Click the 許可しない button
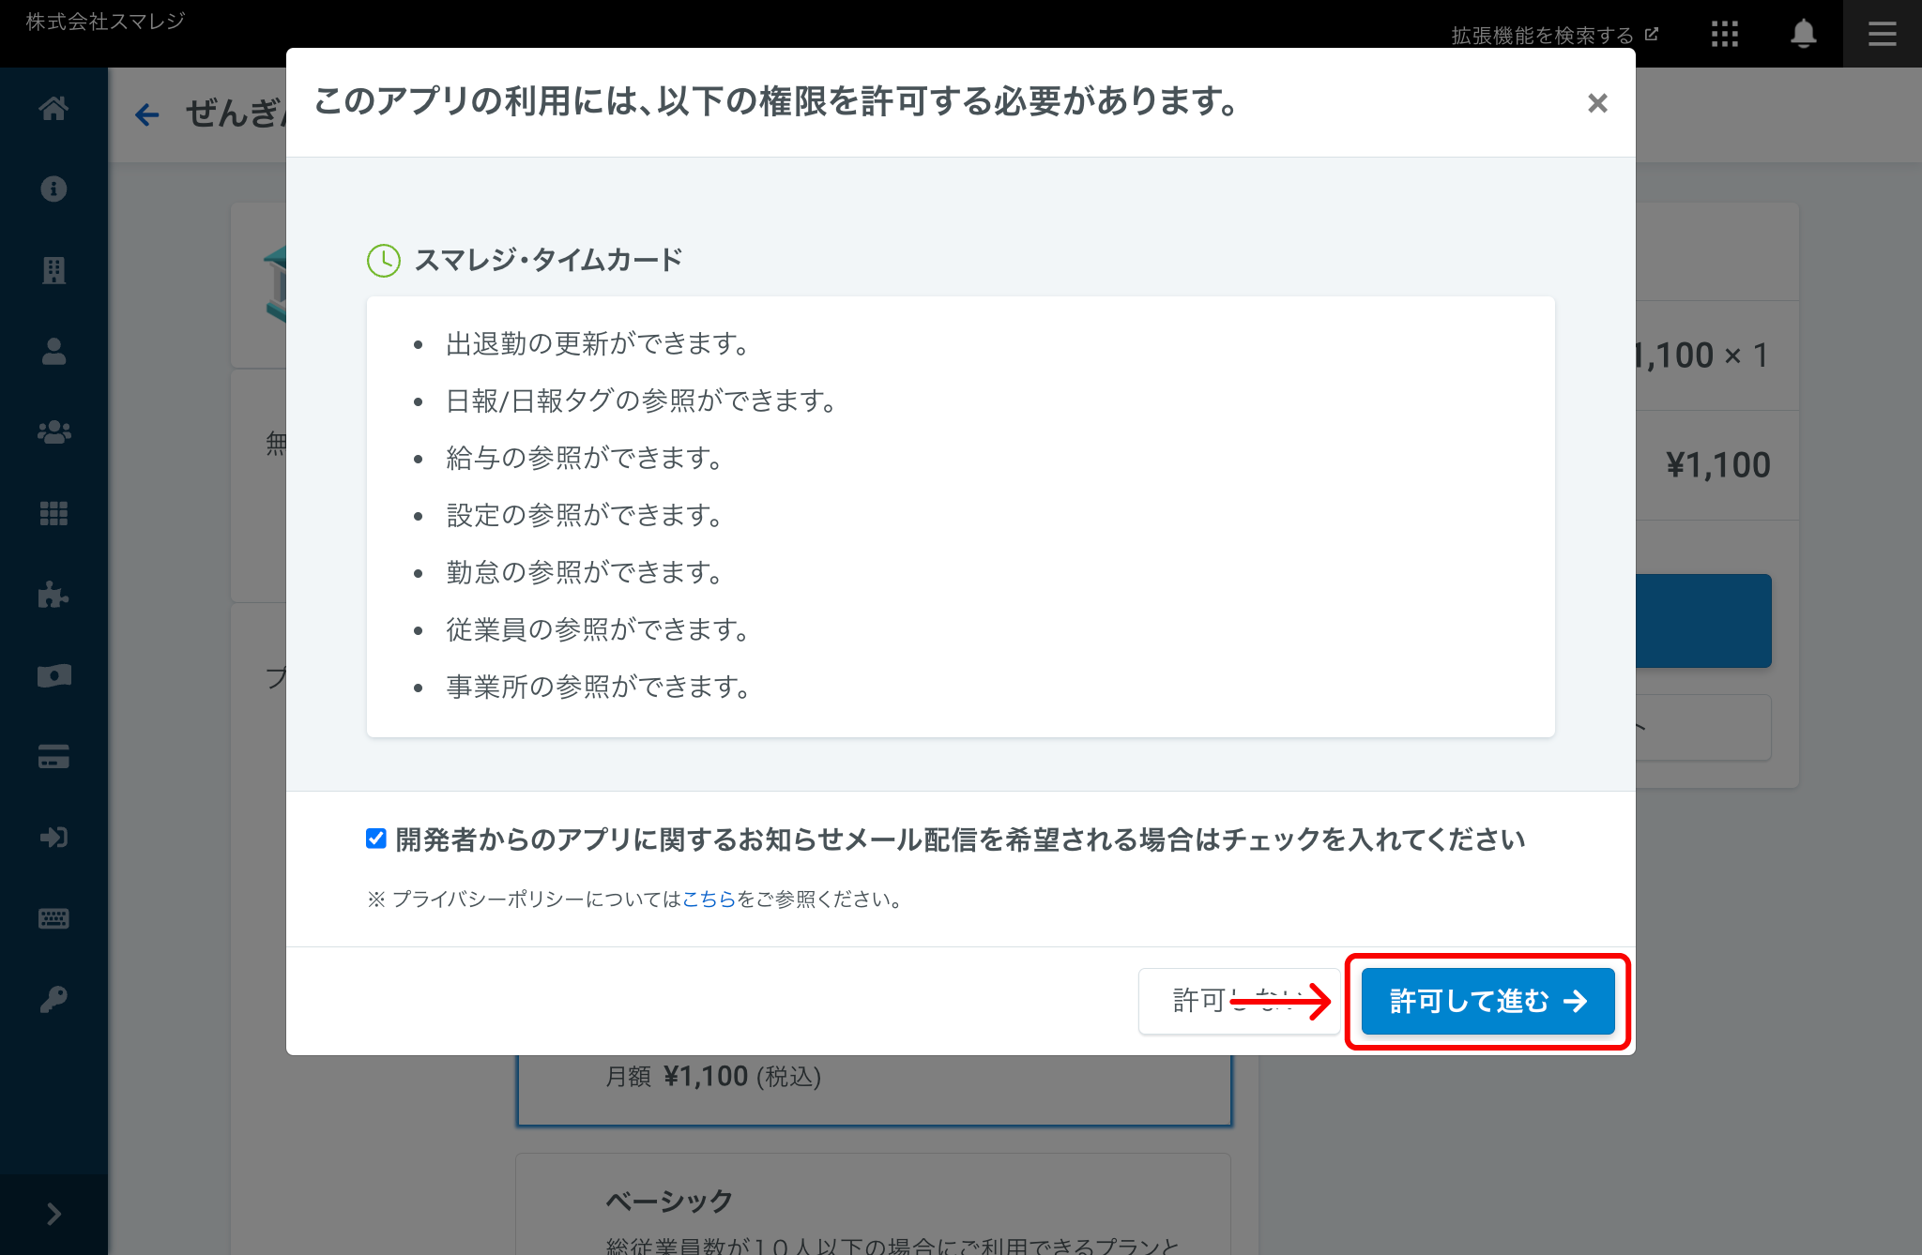The width and height of the screenshot is (1922, 1255). 1239,1001
